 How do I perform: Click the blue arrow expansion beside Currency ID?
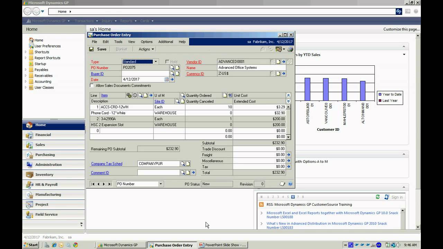283,74
